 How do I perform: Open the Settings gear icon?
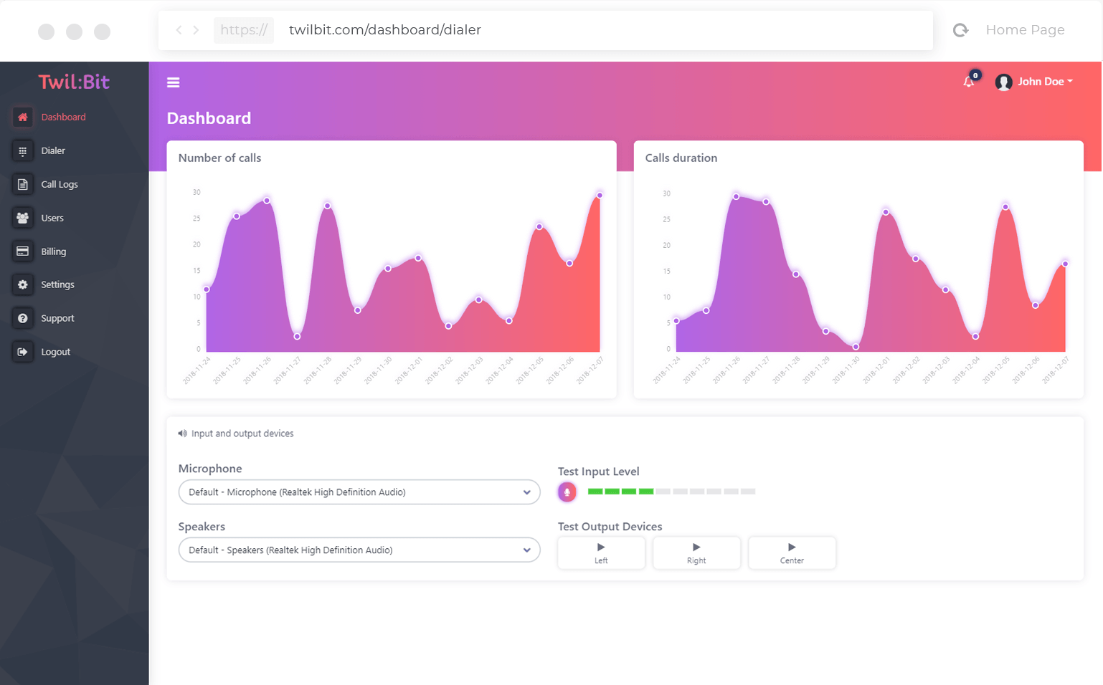click(x=23, y=284)
